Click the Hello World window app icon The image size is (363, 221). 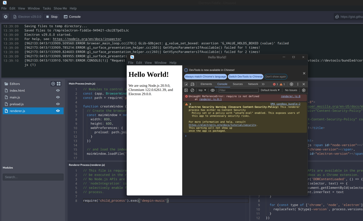click(132, 57)
